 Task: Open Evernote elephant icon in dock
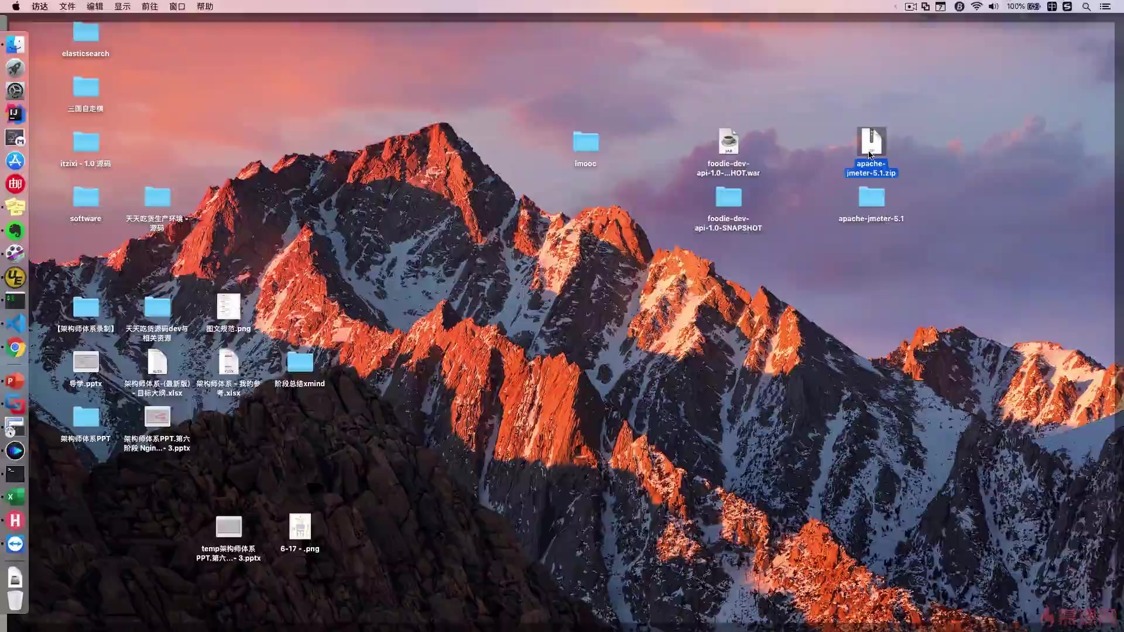tap(15, 231)
